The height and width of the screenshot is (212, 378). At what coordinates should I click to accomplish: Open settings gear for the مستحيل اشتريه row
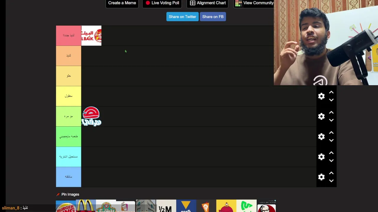(321, 157)
